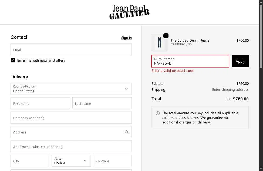Open the Country/Region dropdown

click(x=71, y=89)
